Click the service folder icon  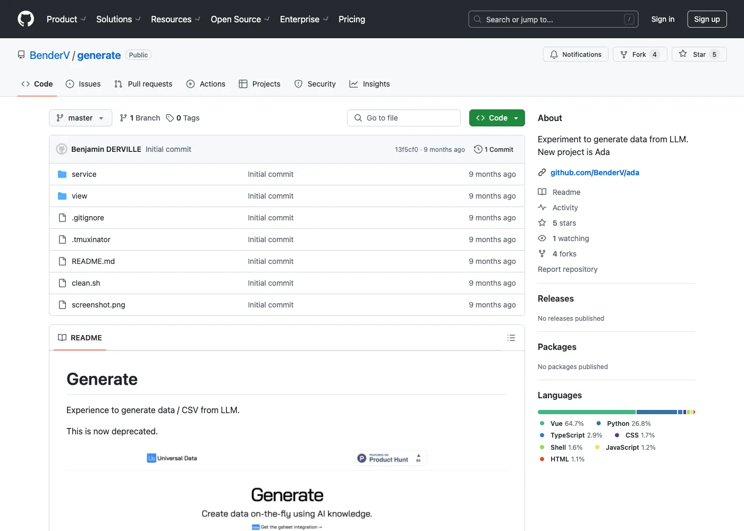tap(62, 174)
